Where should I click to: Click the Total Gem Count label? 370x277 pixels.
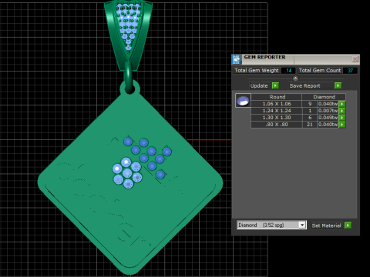(x=320, y=71)
